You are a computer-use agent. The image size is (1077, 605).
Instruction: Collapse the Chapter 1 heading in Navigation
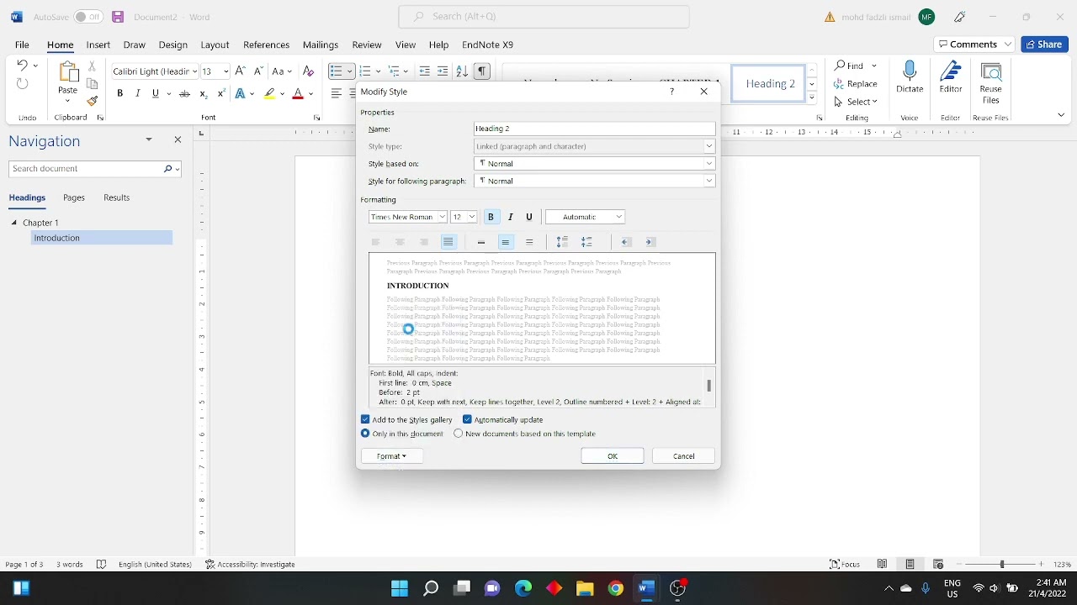[14, 223]
